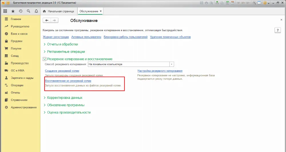Click the save diskette icon in title bar

[202, 3]
